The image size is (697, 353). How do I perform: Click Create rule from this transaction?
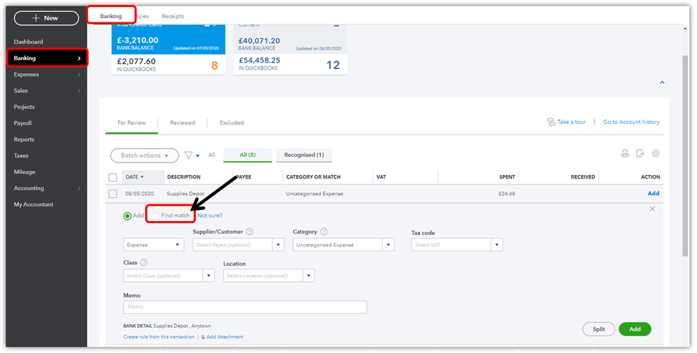158,337
